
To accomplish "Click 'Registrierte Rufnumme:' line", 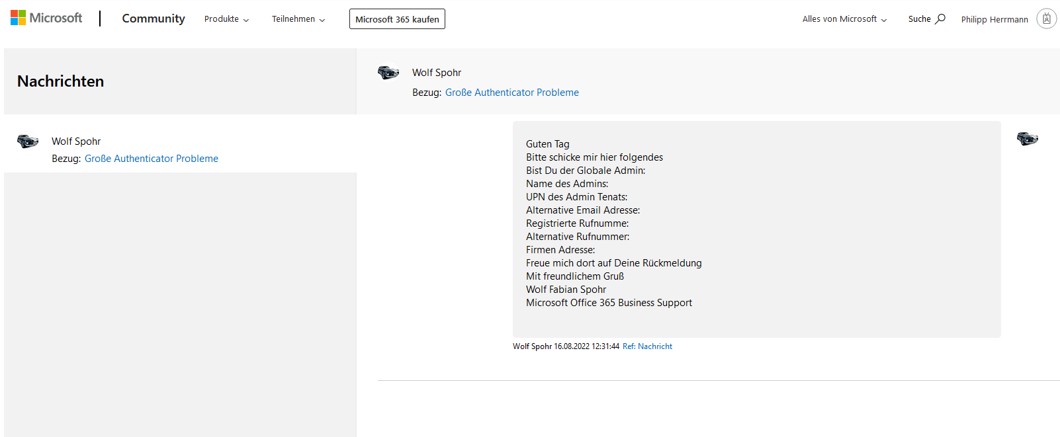I will 577,223.
